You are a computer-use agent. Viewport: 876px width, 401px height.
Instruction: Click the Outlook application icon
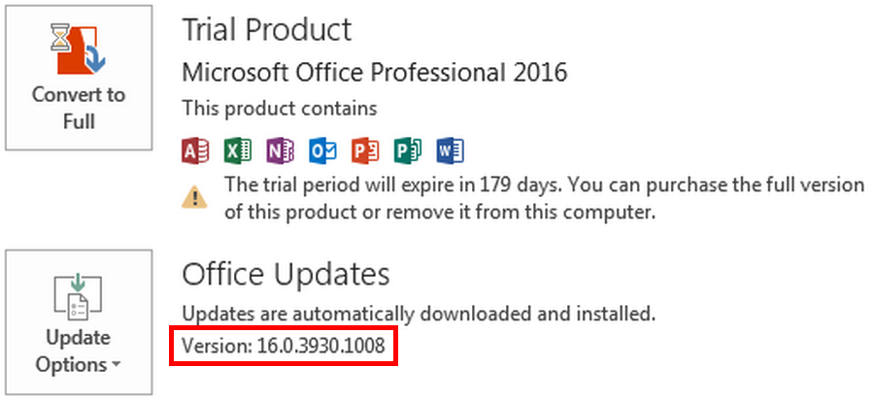(x=322, y=150)
